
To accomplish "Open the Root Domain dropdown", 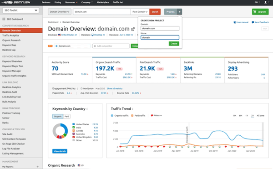I will click(x=140, y=12).
